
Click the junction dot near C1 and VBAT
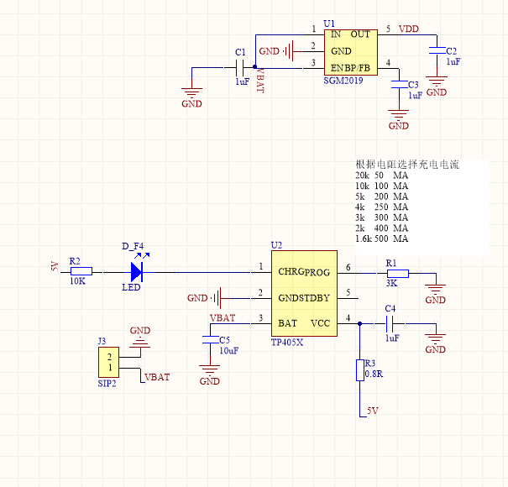[x=255, y=67]
